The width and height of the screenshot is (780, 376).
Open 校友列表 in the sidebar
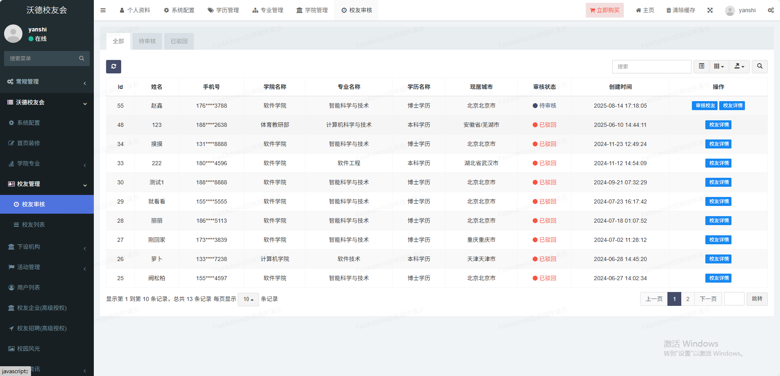33,225
